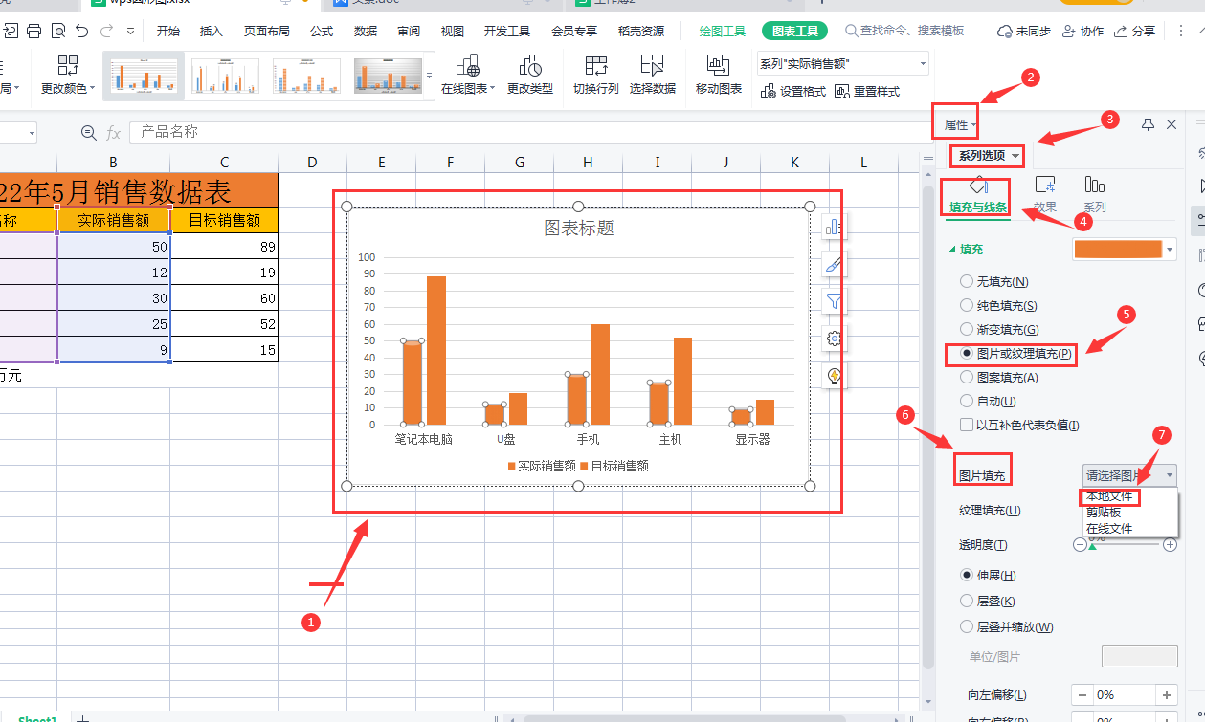
Task: Click the redo arrow icon
Action: coord(104,32)
